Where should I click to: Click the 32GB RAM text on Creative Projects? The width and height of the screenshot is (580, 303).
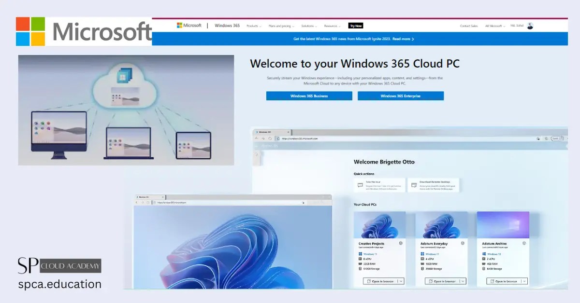coord(370,264)
